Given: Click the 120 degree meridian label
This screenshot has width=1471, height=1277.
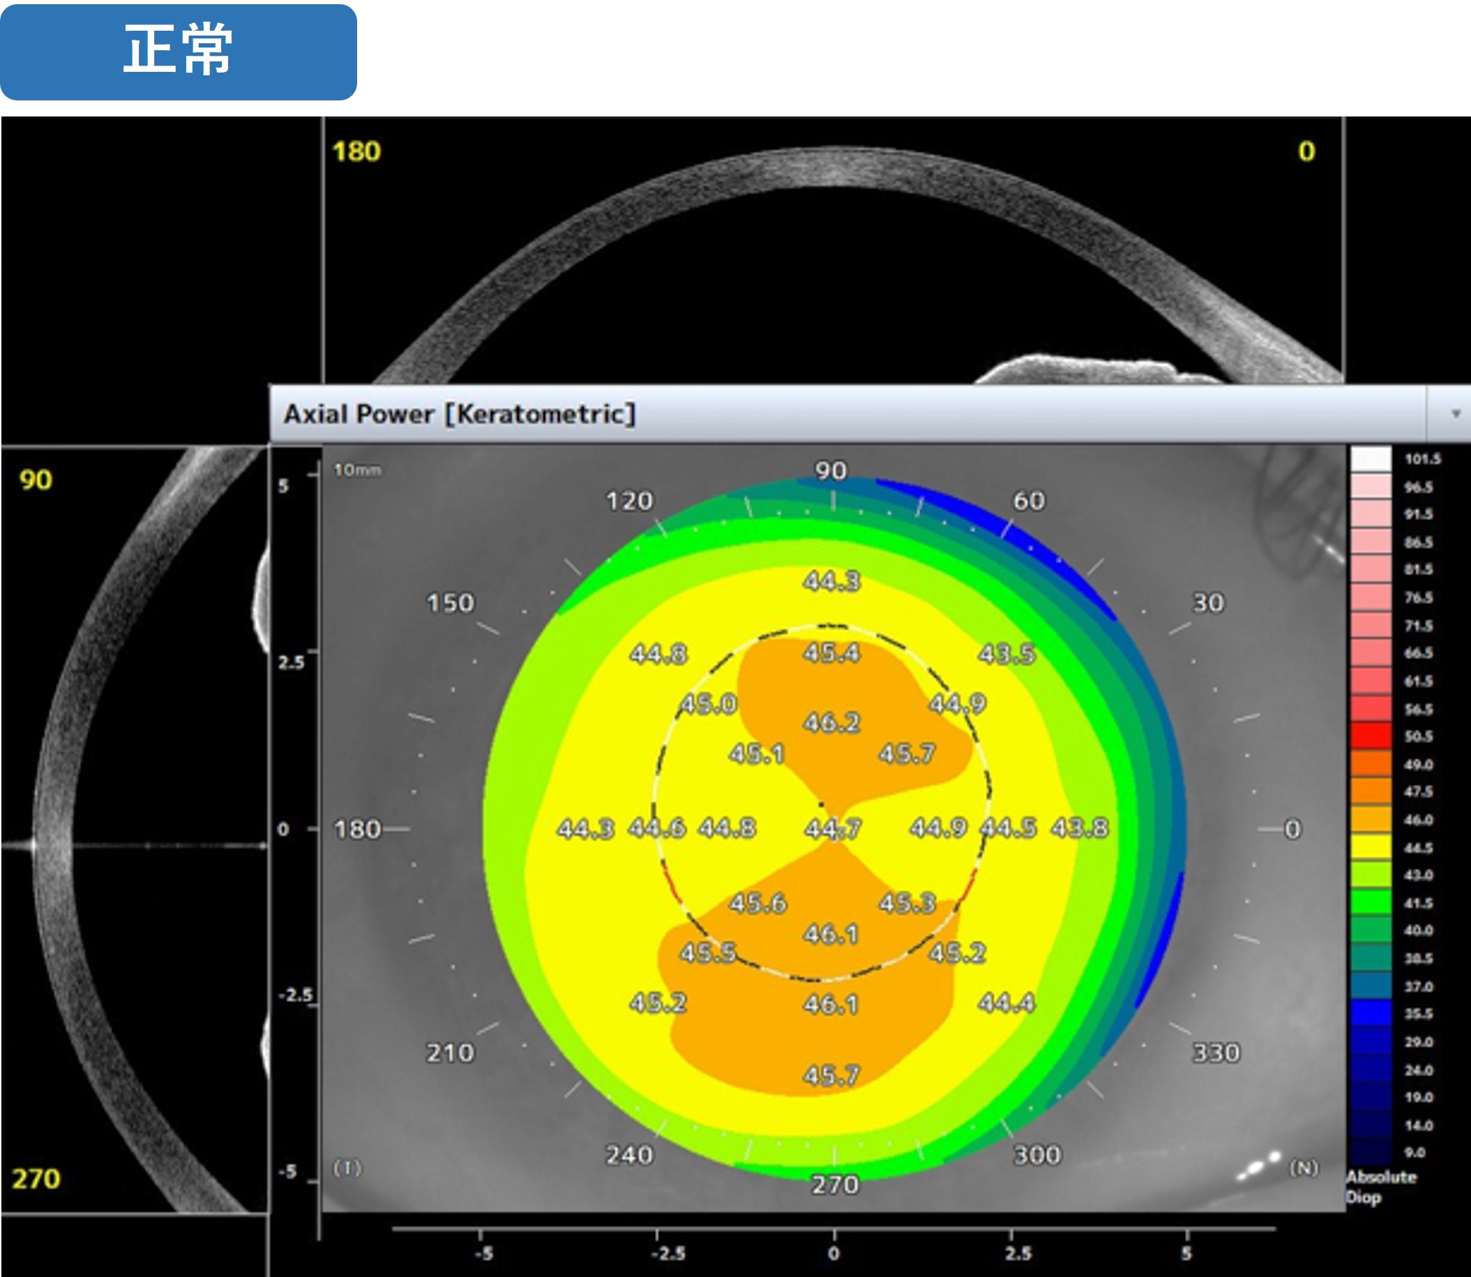Looking at the screenshot, I should (629, 501).
